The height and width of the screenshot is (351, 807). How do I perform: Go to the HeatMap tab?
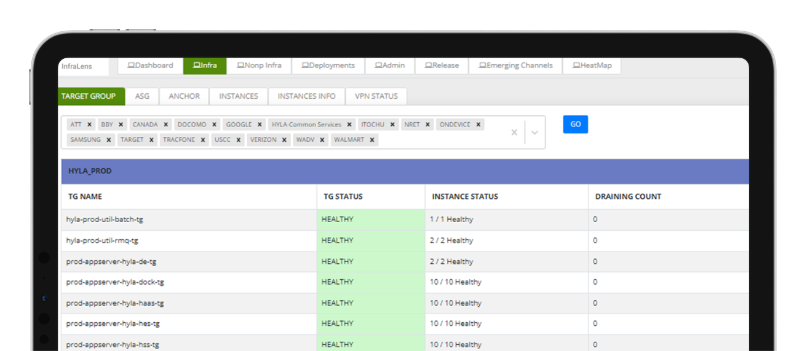coord(592,66)
